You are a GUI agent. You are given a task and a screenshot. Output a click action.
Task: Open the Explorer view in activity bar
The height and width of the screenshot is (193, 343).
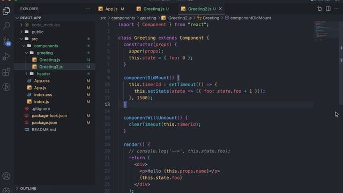click(x=6, y=11)
